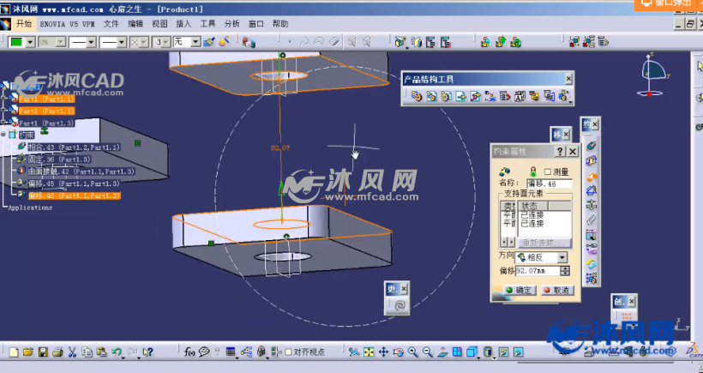This screenshot has width=703, height=373.
Task: Toggle the 对齐视点 checkbox
Action: click(x=288, y=352)
